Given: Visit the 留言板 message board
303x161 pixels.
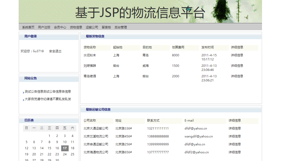Looking at the screenshot, I should 107,27.
